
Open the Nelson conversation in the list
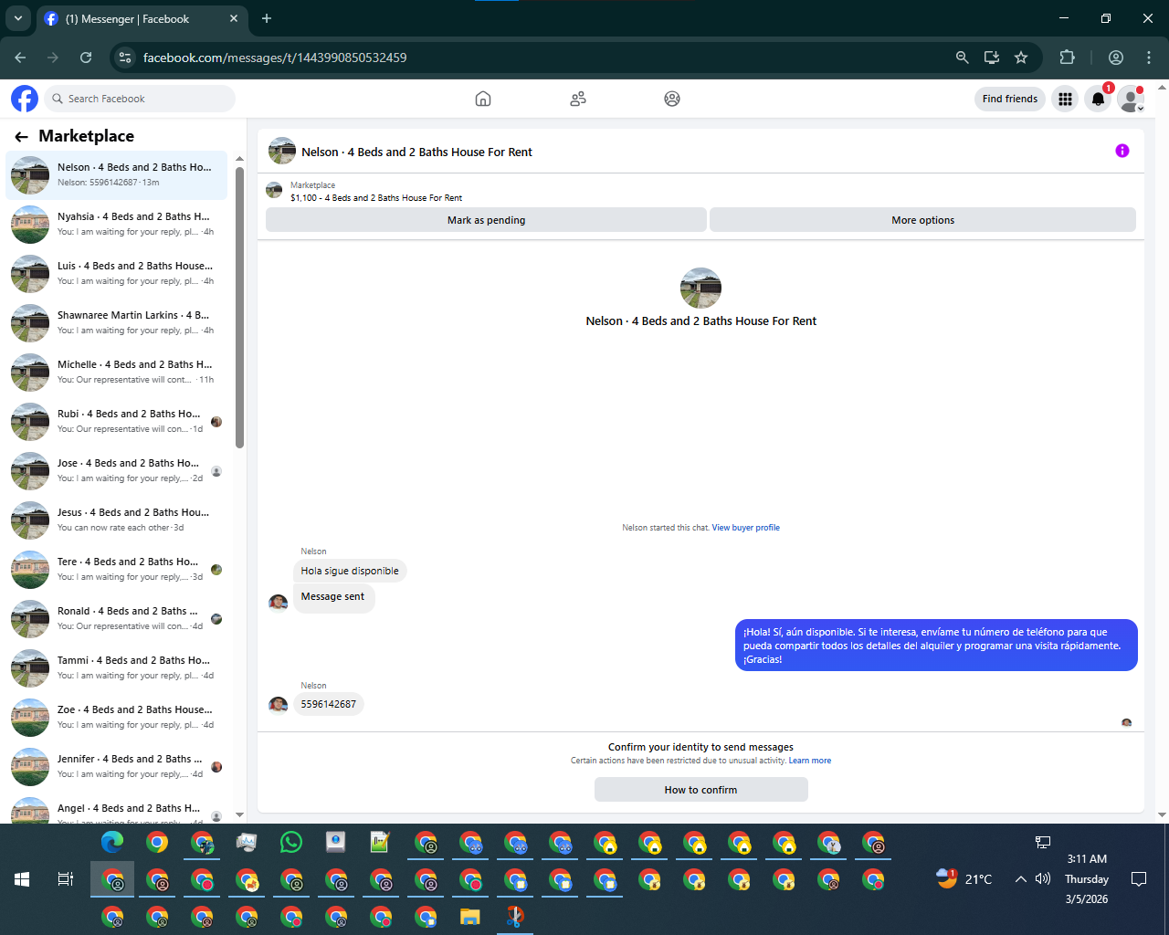pos(117,174)
